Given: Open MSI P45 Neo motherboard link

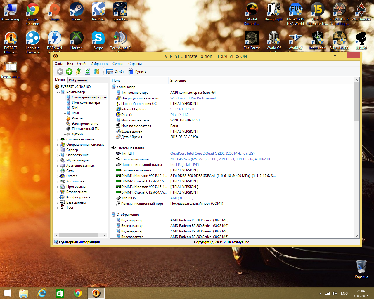Looking at the screenshot, I should point(221,159).
